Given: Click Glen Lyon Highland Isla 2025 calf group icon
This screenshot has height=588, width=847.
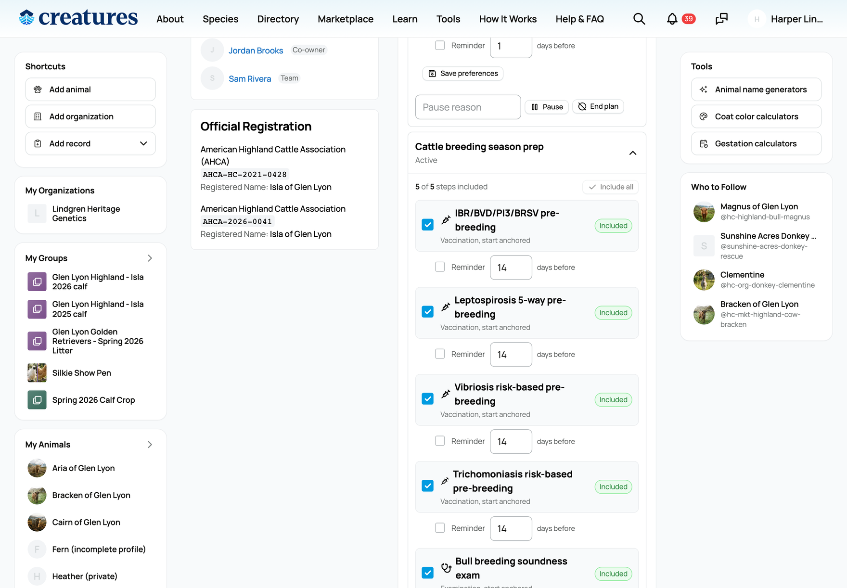Looking at the screenshot, I should [37, 309].
